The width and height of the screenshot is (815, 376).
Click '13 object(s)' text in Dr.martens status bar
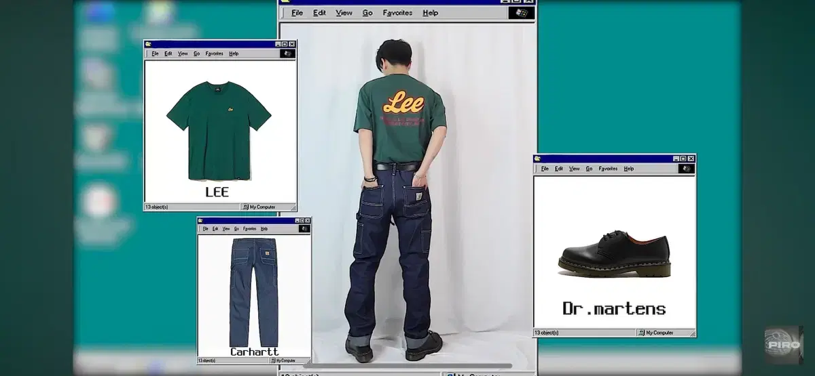click(x=547, y=333)
